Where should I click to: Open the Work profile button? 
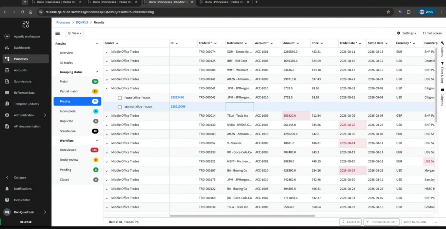coord(426,12)
